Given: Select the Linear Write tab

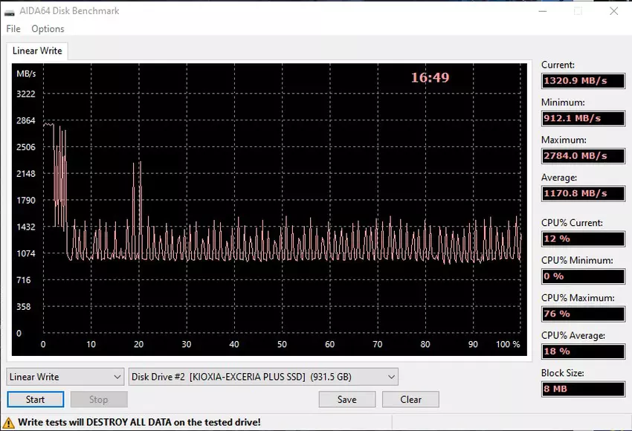Looking at the screenshot, I should pyautogui.click(x=37, y=51).
